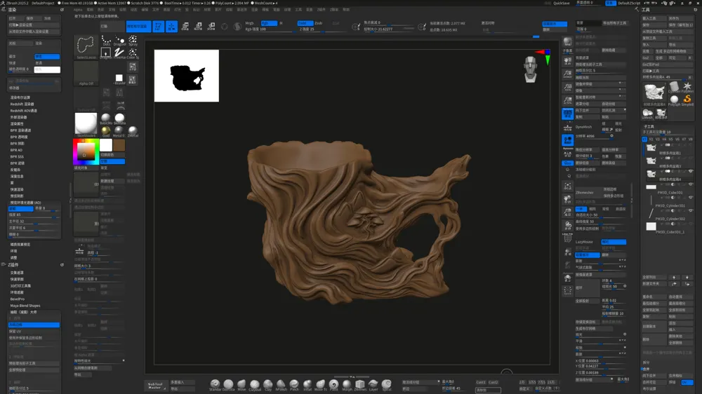Expand the 3D打印工具集 plugin section
The image size is (702, 394).
point(20,286)
